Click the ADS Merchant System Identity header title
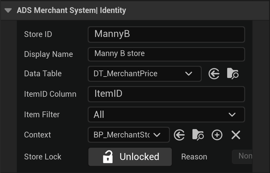This screenshot has height=173, width=270. [x=71, y=10]
